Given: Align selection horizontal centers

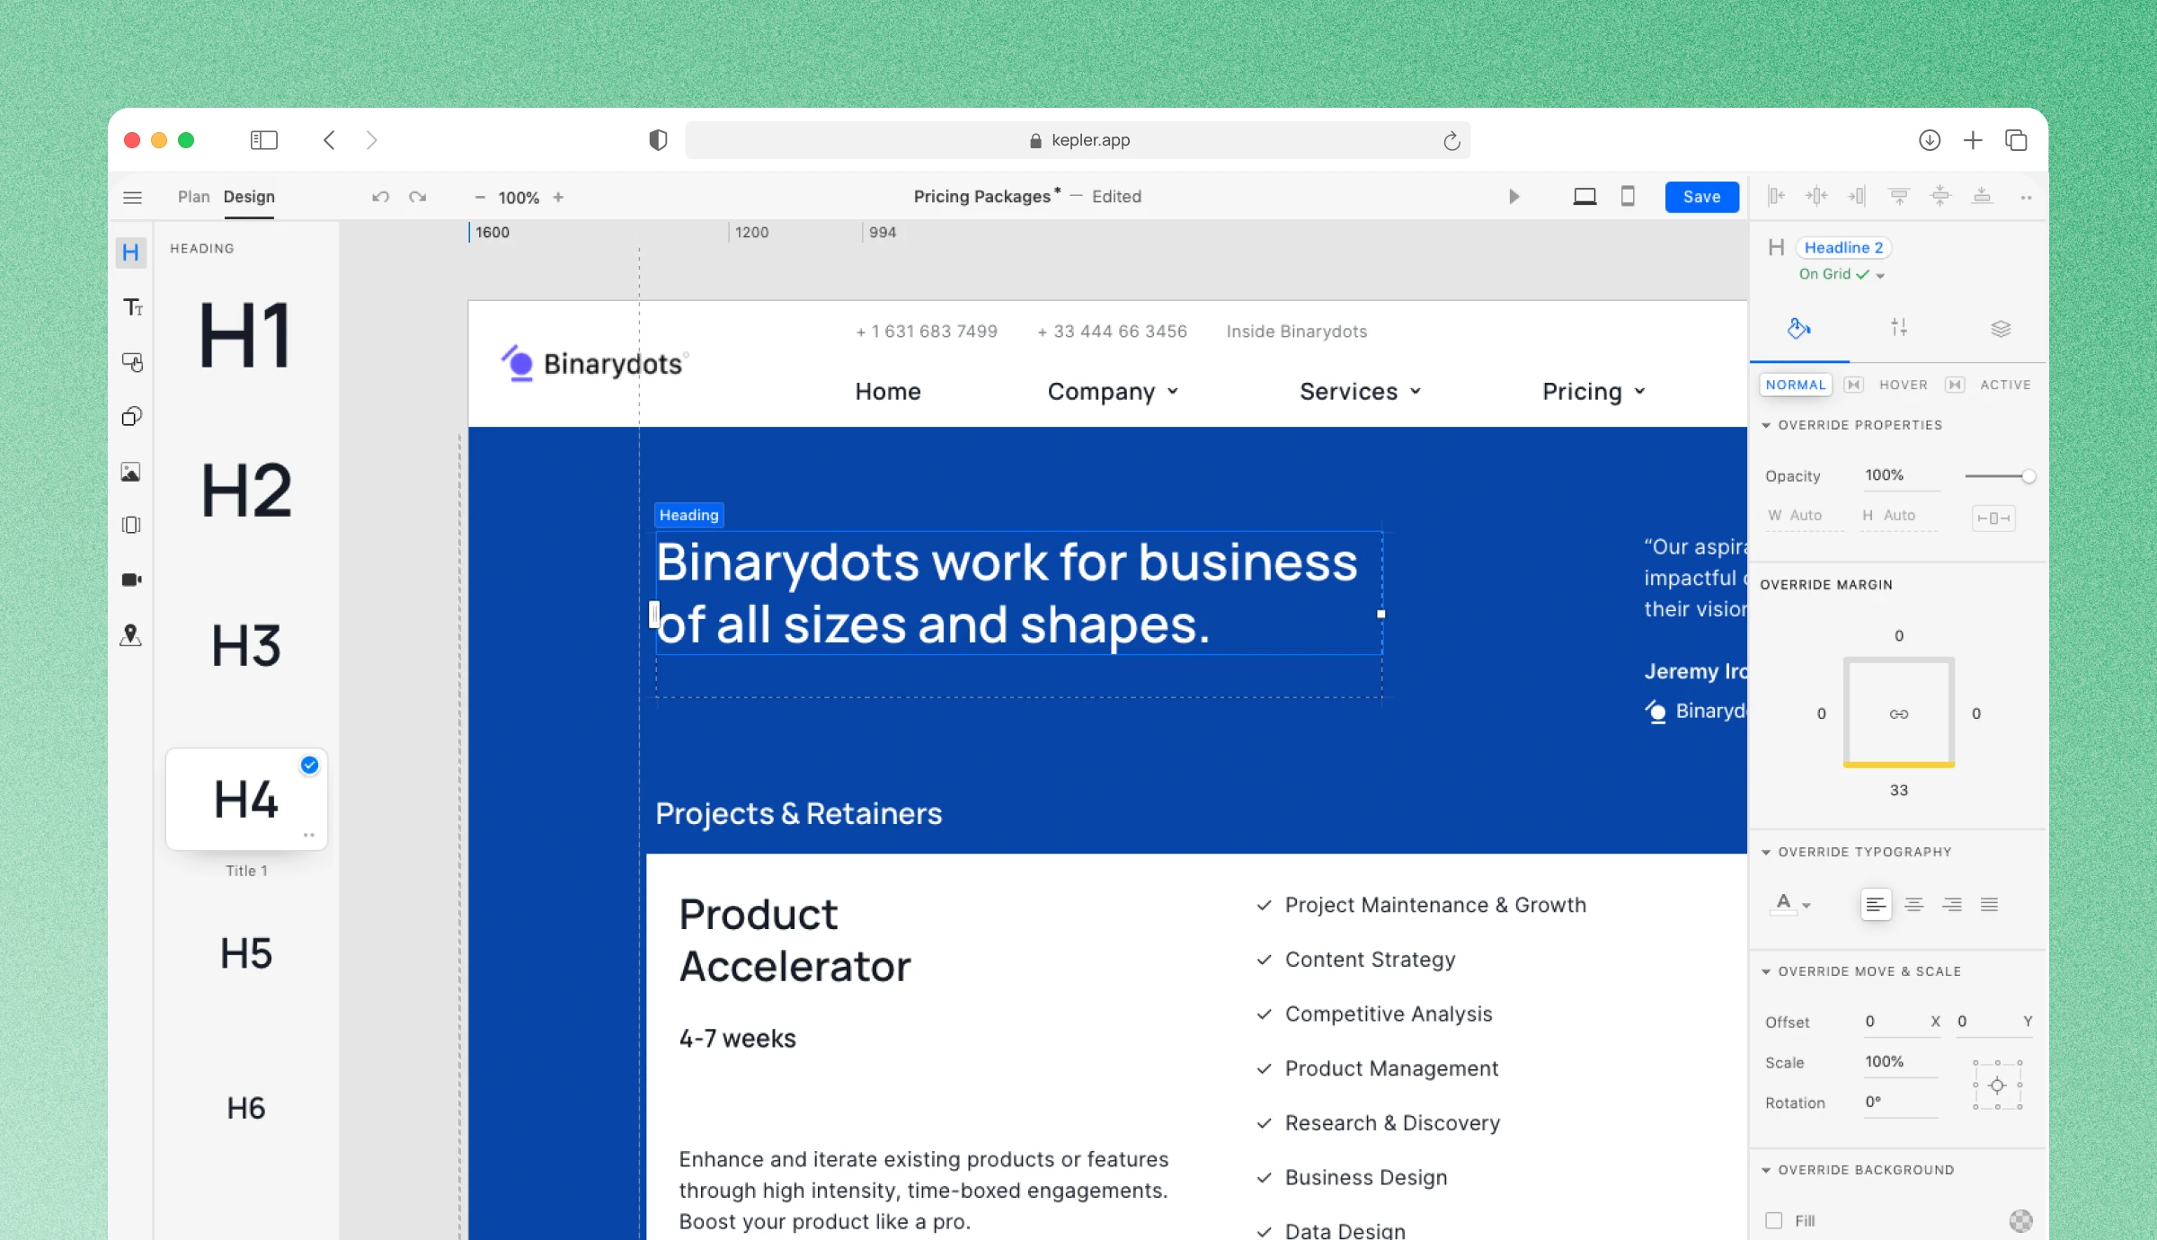Looking at the screenshot, I should pyautogui.click(x=1816, y=196).
